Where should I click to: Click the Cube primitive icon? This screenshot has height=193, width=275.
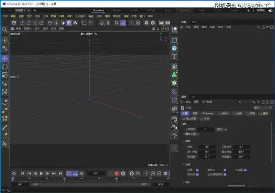(x=174, y=48)
